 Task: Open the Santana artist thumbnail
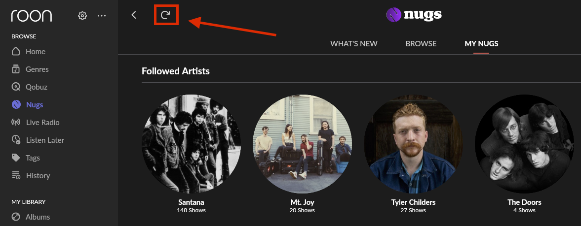tap(191, 144)
